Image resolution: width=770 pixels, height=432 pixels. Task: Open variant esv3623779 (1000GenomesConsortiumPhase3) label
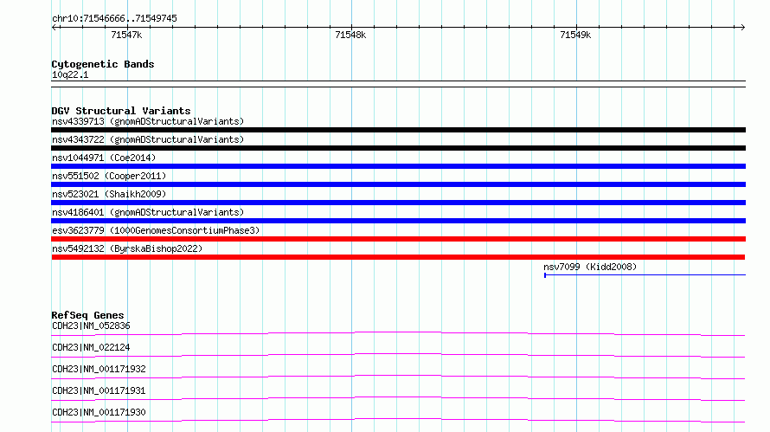[x=156, y=230]
